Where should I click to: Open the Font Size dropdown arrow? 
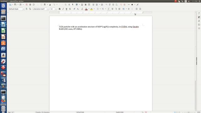(x=56, y=9)
